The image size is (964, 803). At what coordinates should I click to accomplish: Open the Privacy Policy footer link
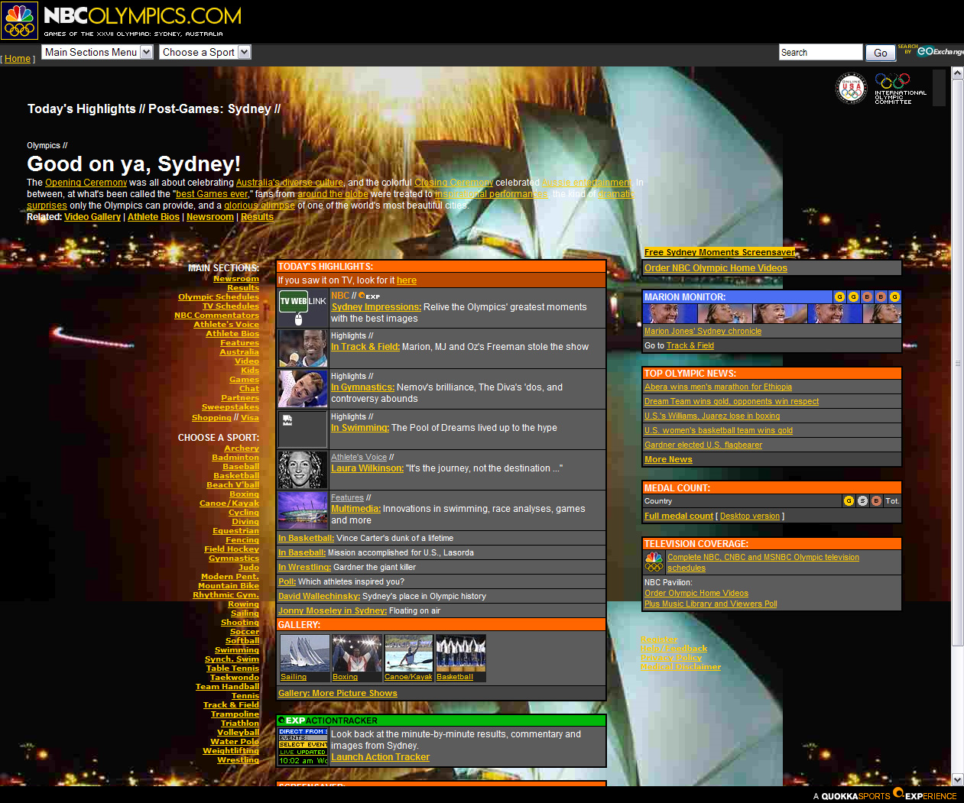671,658
